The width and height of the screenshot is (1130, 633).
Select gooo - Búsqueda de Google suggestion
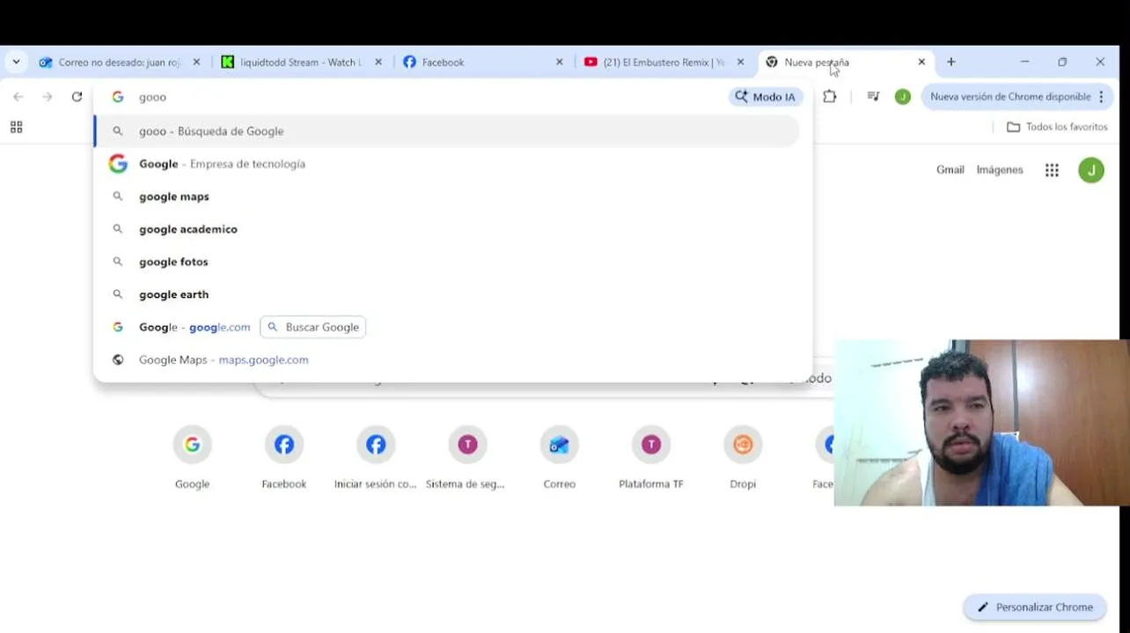[447, 131]
